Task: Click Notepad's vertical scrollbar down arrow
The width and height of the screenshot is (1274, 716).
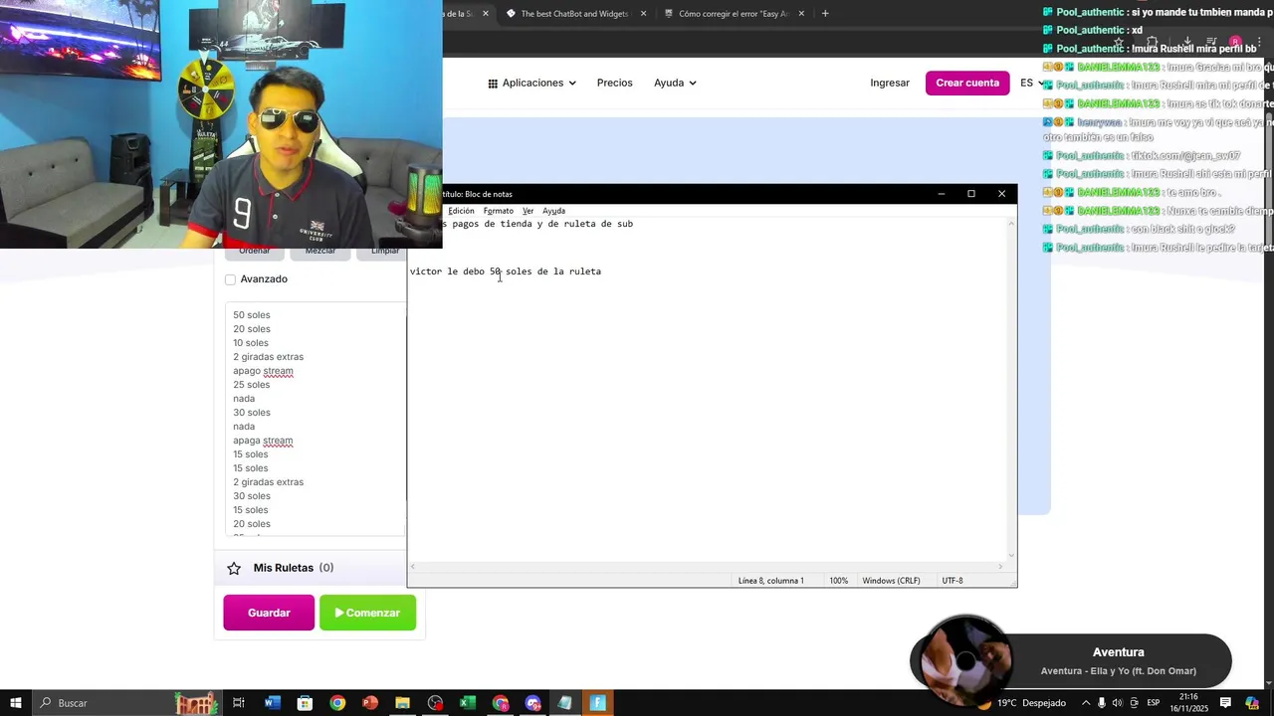Action: (x=1011, y=556)
